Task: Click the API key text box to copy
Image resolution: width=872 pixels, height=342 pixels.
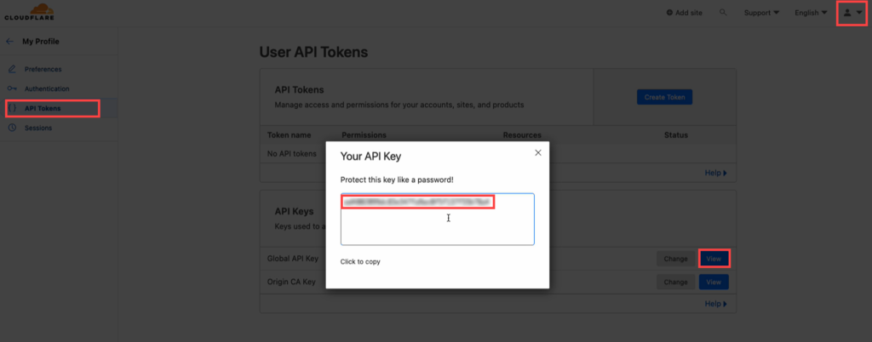Action: point(437,219)
